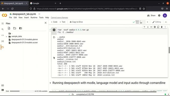
Task: Click the vertical notebook scrollbar thumb
Action: tap(169, 50)
